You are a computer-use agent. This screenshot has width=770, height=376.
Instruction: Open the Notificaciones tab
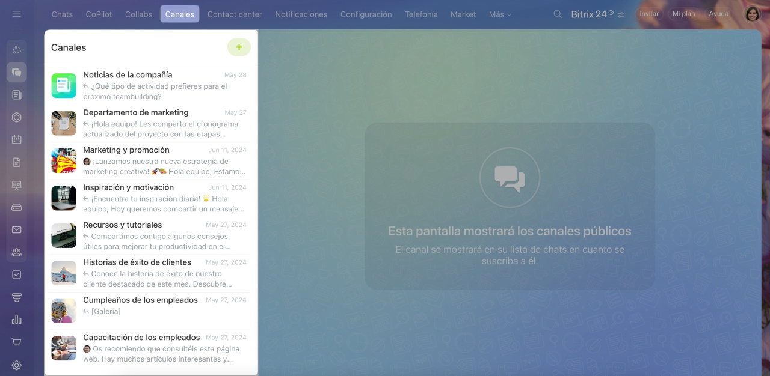click(x=301, y=14)
